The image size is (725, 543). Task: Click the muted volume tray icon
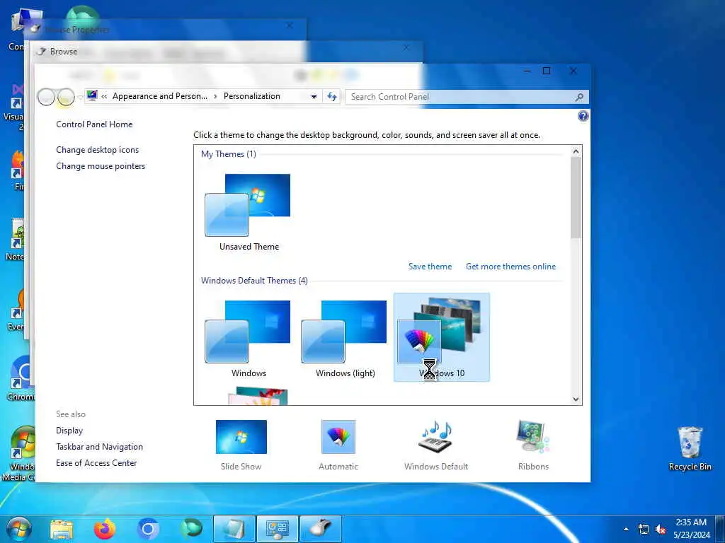[661, 529]
